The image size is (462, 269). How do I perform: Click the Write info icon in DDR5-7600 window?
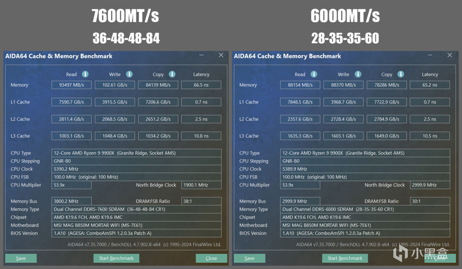129,74
